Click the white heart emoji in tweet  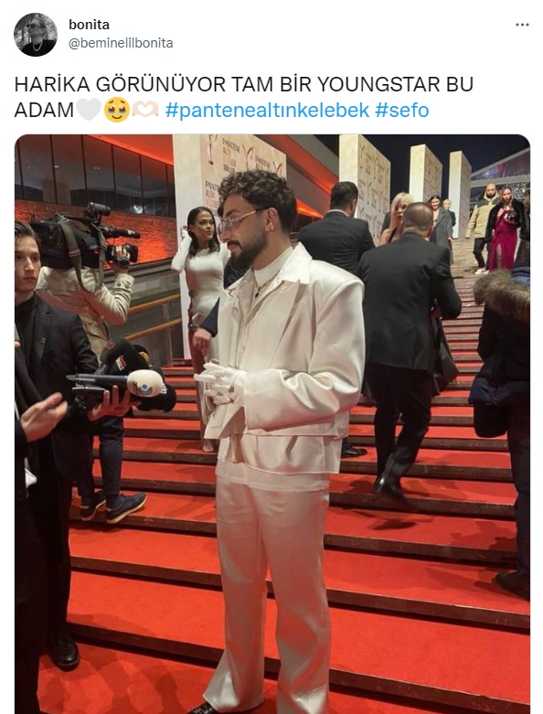pyautogui.click(x=89, y=110)
